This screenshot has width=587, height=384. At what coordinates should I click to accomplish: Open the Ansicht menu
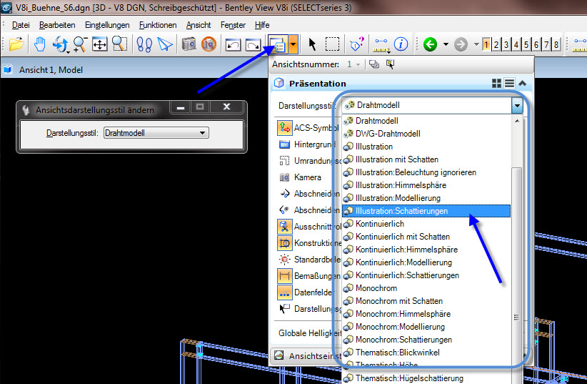pyautogui.click(x=199, y=25)
